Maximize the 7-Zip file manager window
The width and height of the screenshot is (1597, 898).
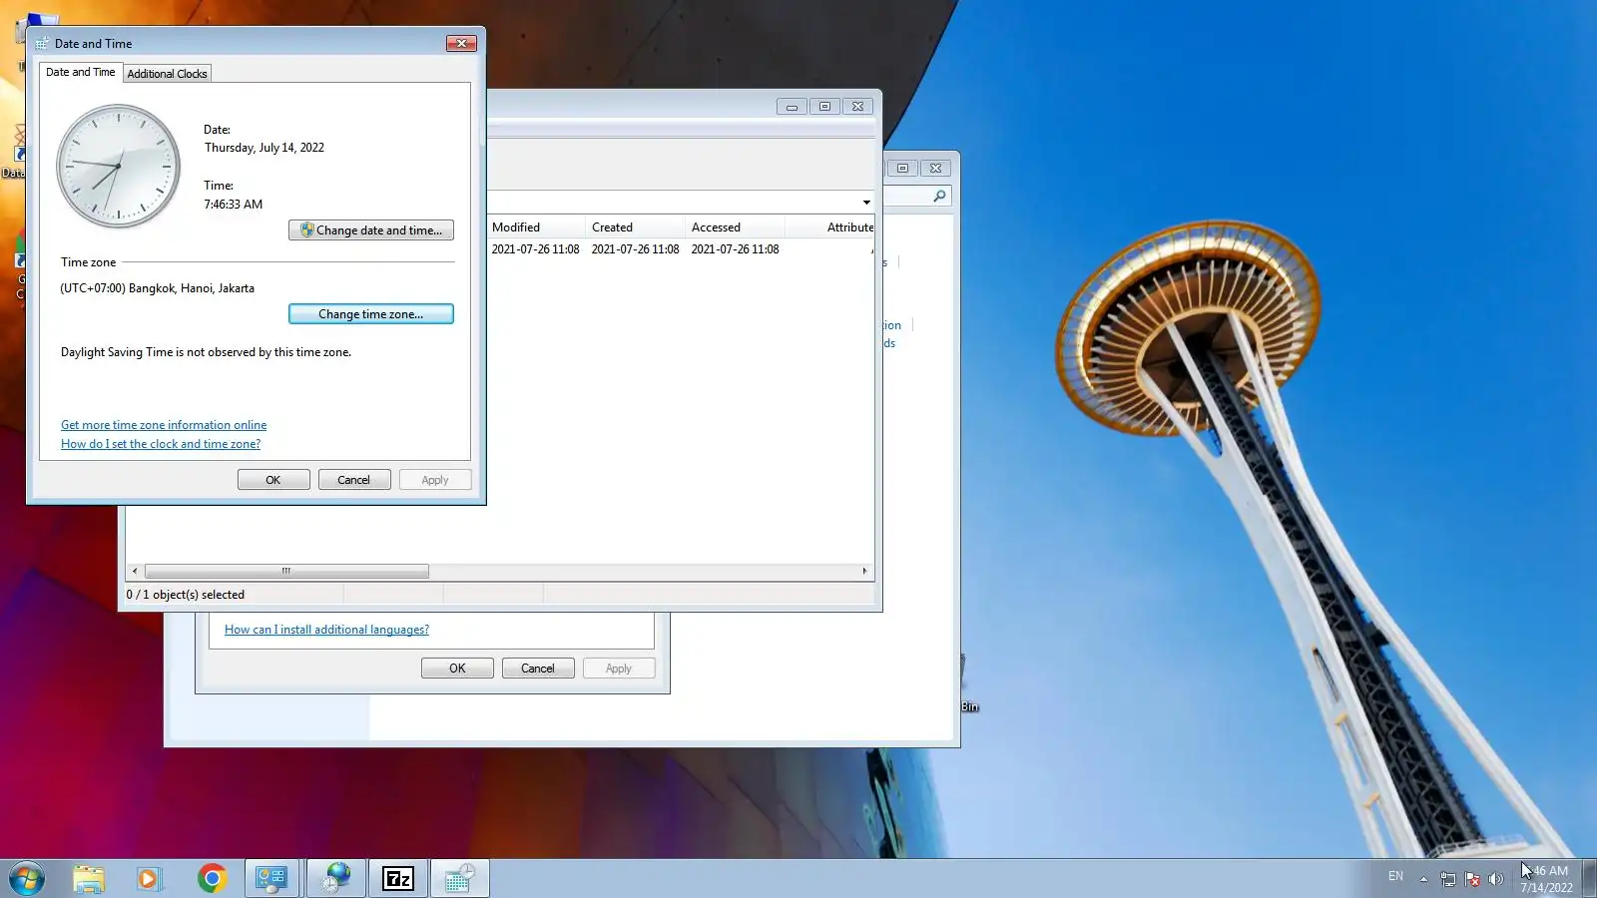(x=824, y=107)
